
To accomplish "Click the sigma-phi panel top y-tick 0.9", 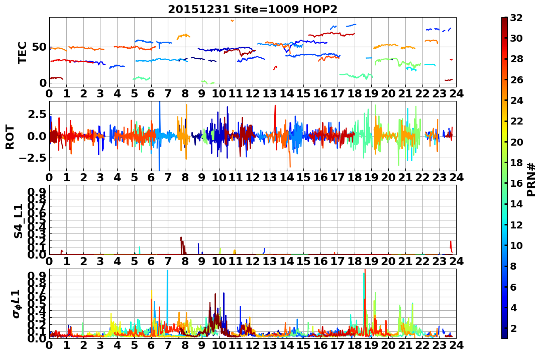I will tap(38, 276).
